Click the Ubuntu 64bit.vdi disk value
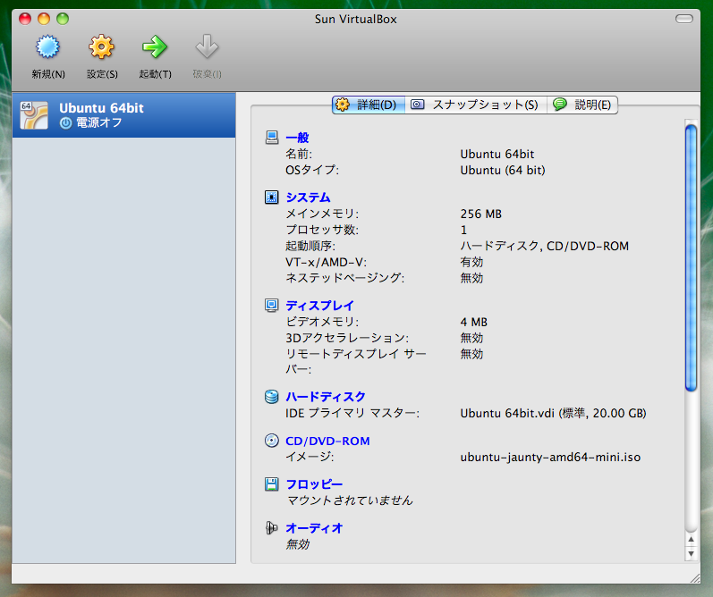This screenshot has width=713, height=597. (x=553, y=413)
